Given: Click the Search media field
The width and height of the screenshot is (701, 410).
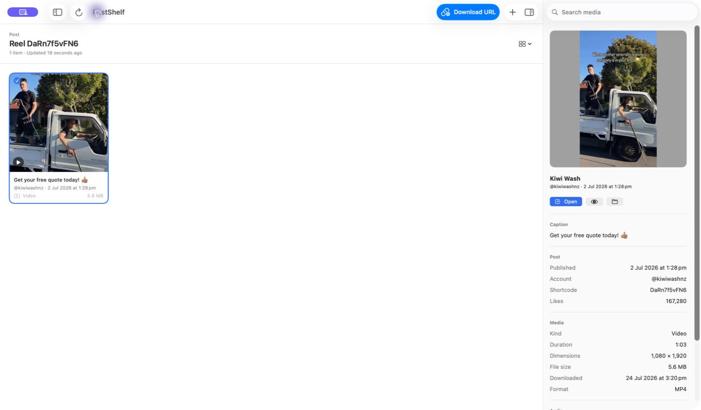Looking at the screenshot, I should pos(622,12).
